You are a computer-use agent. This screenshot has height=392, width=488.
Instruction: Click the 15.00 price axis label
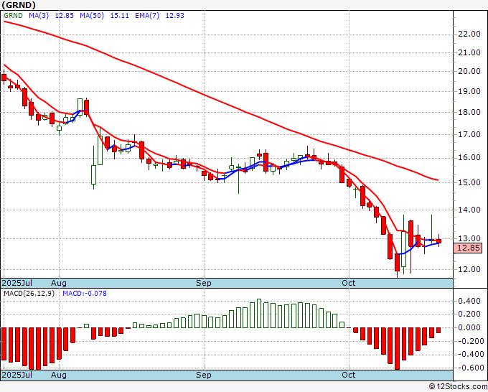469,182
